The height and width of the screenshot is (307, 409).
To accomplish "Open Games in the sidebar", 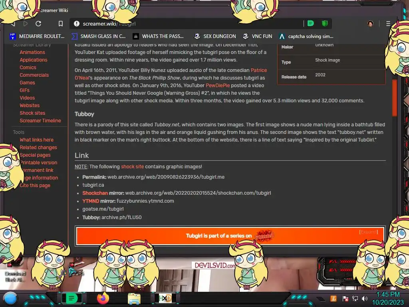I will tap(27, 82).
